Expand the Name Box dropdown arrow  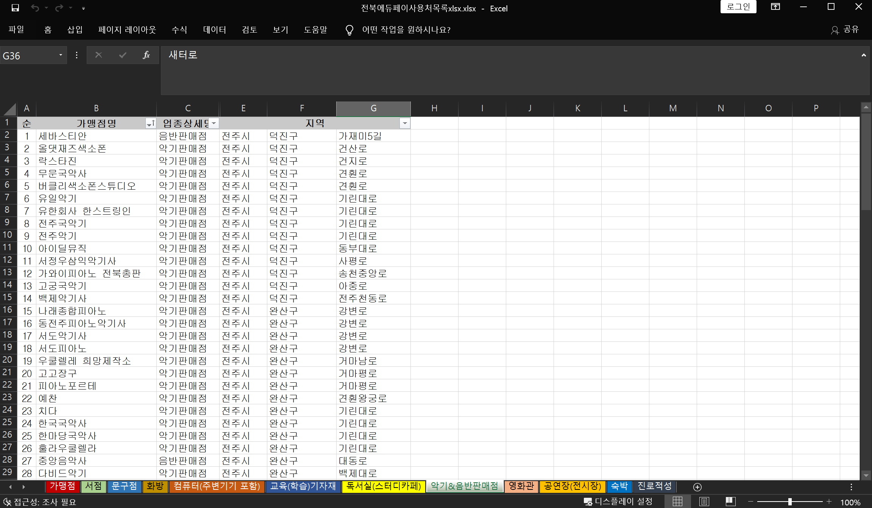61,55
